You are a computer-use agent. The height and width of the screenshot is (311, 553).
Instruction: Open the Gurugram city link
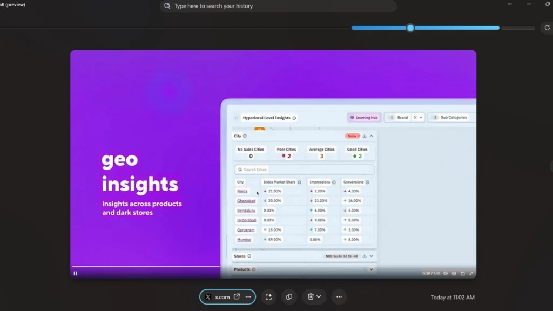(x=246, y=230)
